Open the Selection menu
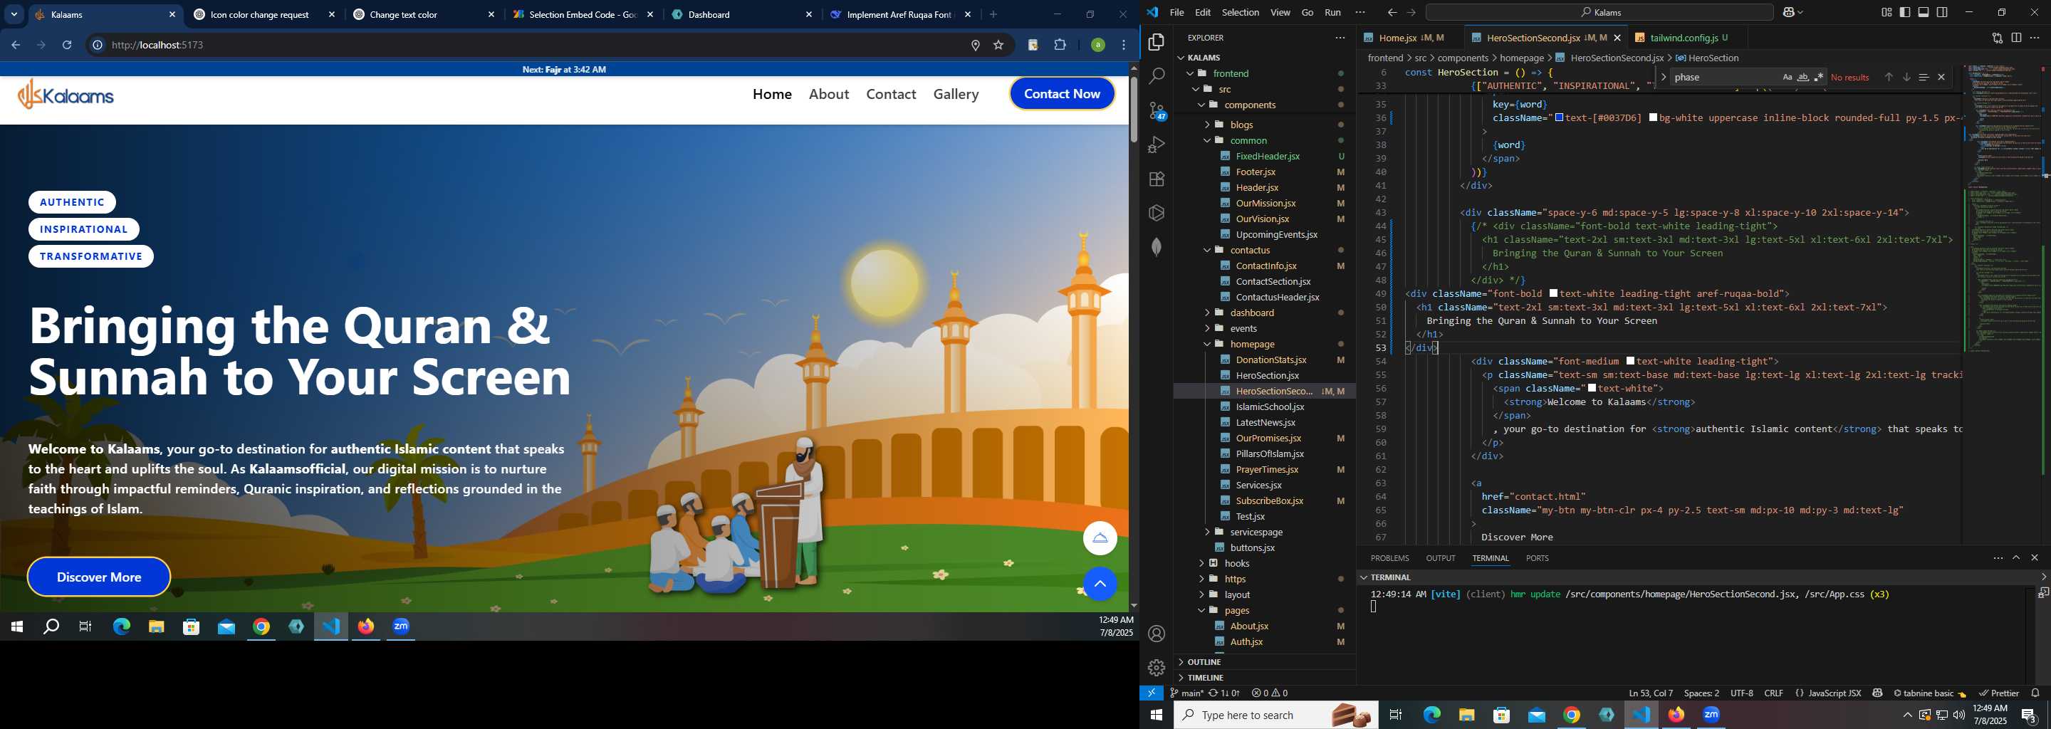Image resolution: width=2051 pixels, height=729 pixels. (1241, 13)
